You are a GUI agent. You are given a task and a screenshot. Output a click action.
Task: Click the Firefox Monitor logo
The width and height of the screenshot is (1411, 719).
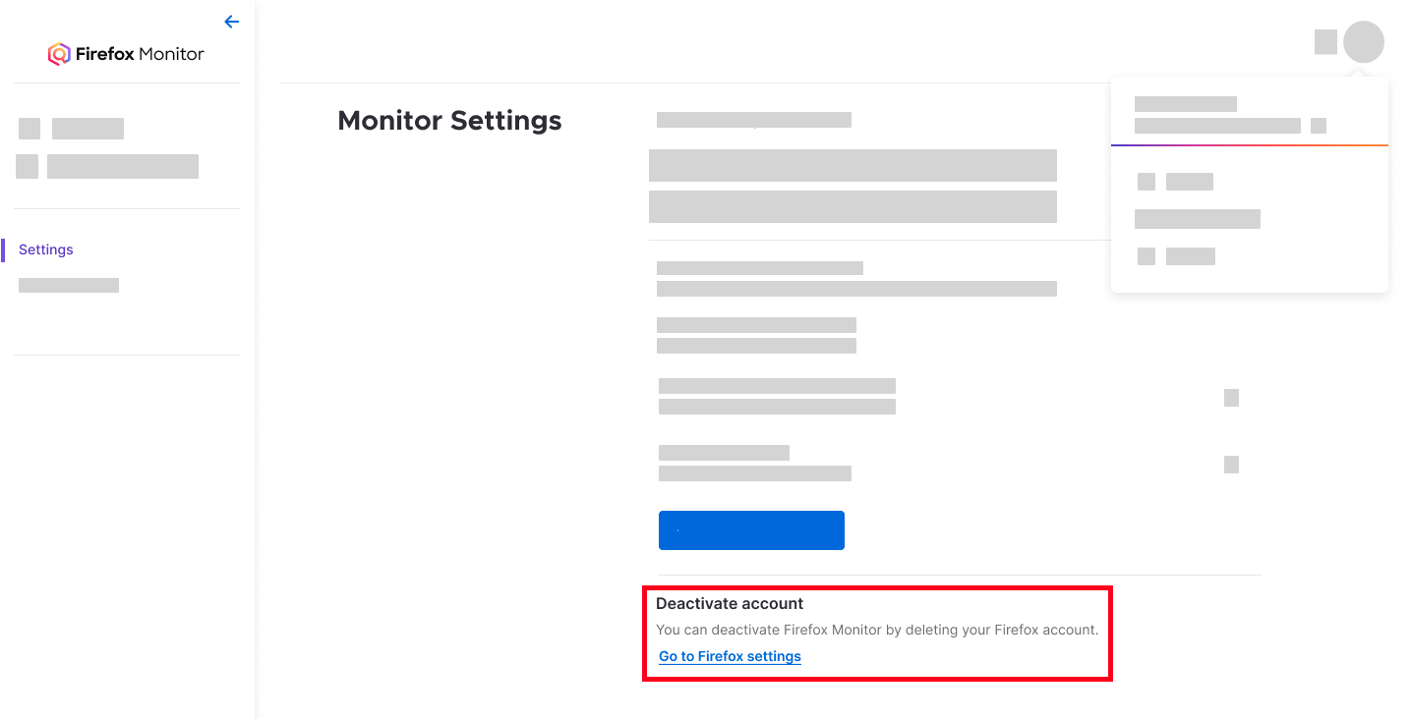coord(126,54)
